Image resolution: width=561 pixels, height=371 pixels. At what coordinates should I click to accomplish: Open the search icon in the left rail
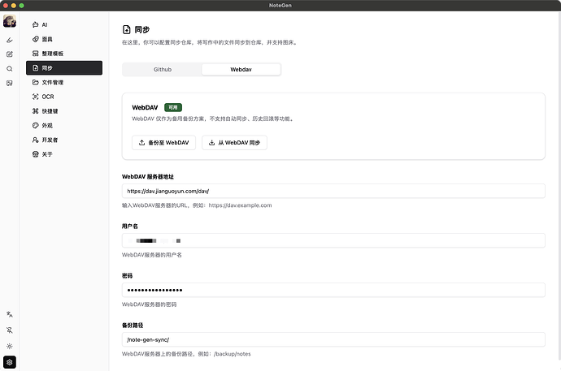[10, 68]
